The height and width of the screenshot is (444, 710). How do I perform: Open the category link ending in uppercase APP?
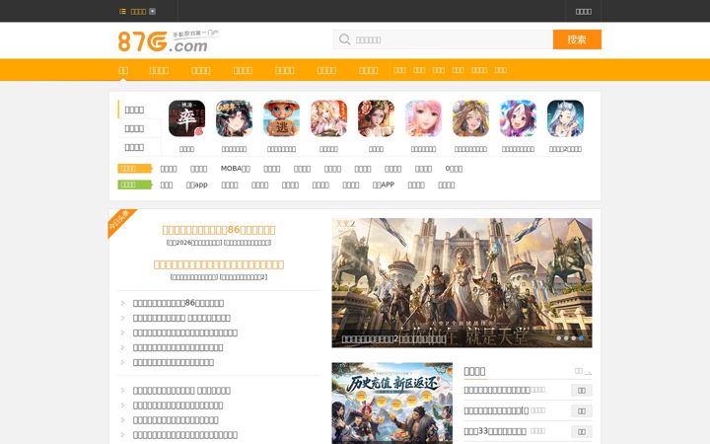coord(384,185)
